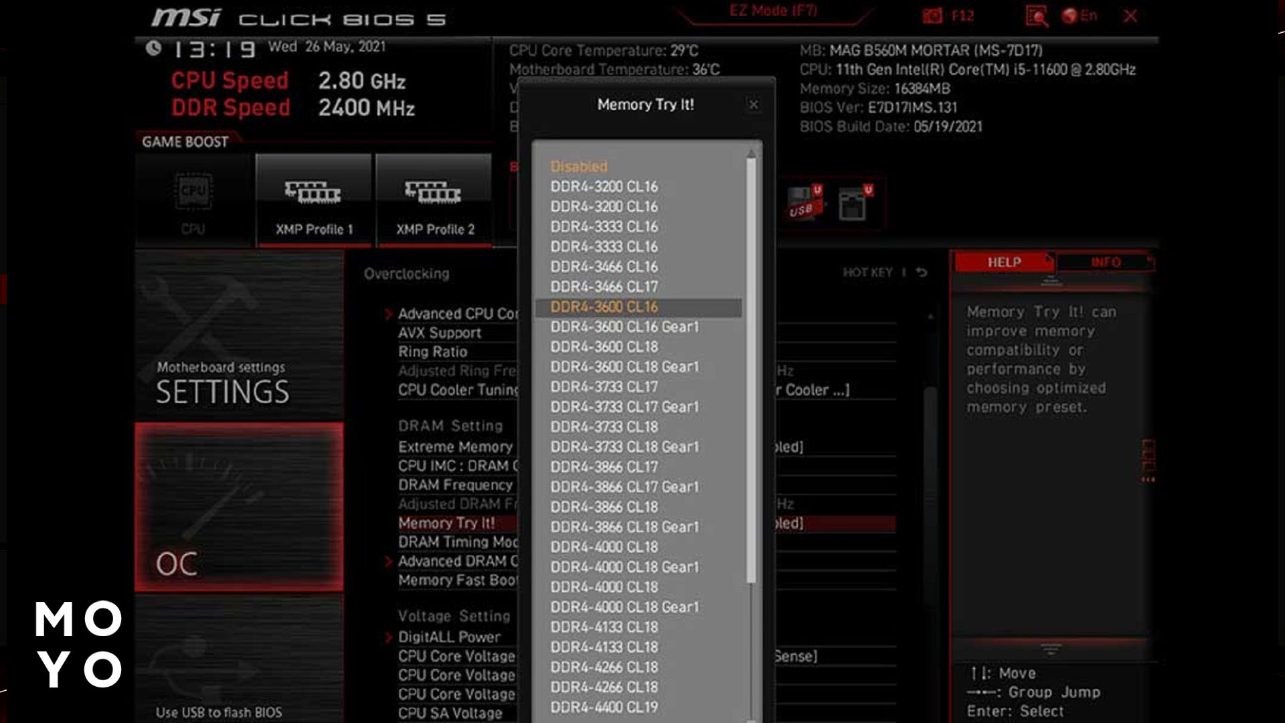The width and height of the screenshot is (1285, 723).
Task: Click the F12 screenshot icon
Action: [933, 15]
